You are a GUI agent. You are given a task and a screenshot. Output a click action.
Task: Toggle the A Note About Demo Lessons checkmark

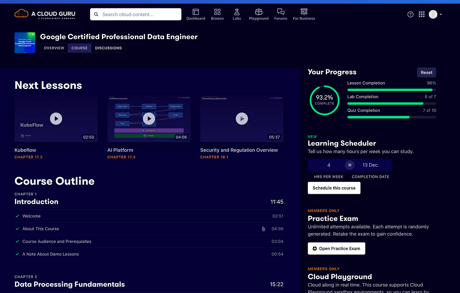coord(17,254)
